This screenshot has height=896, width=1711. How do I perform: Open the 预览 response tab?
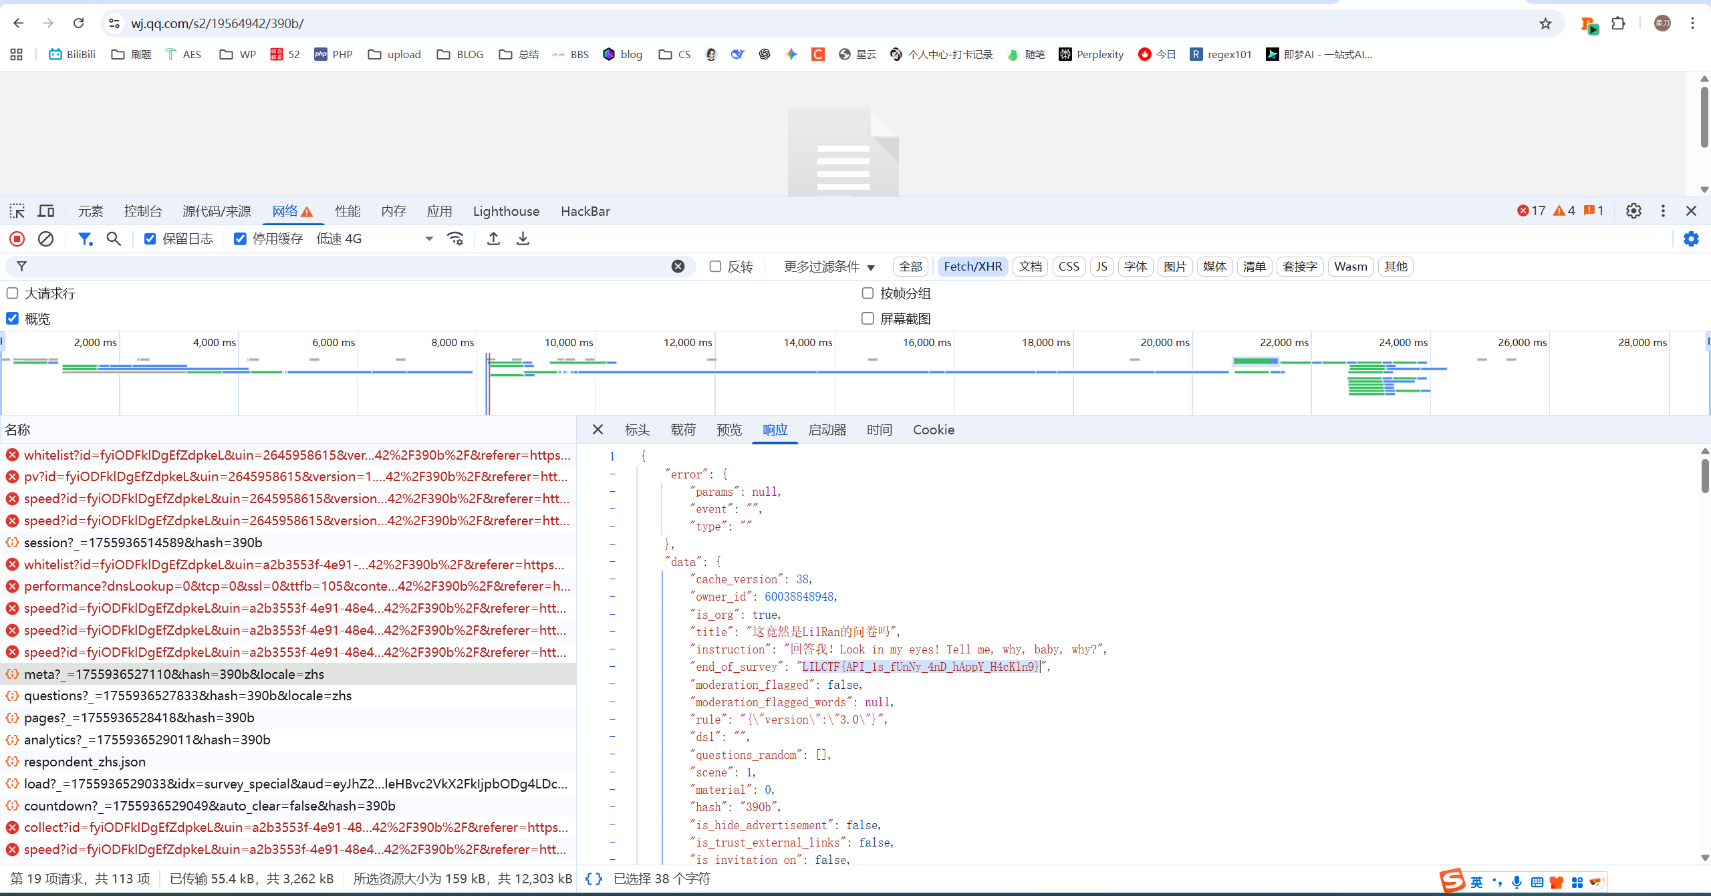coord(729,430)
